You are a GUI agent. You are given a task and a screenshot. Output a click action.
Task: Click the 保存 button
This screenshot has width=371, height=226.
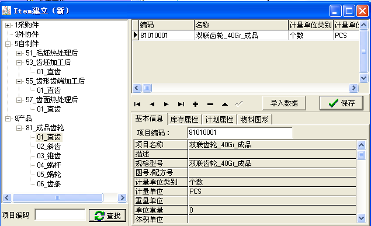pyautogui.click(x=341, y=103)
